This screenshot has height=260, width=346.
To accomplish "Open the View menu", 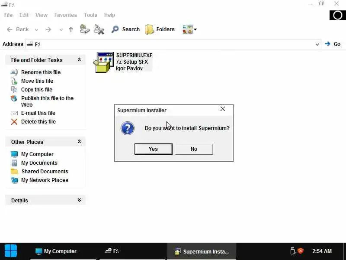I will pos(41,15).
